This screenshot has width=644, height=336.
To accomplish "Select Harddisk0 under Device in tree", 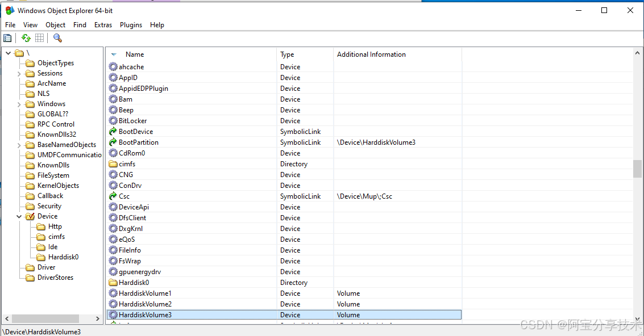I will tap(63, 257).
